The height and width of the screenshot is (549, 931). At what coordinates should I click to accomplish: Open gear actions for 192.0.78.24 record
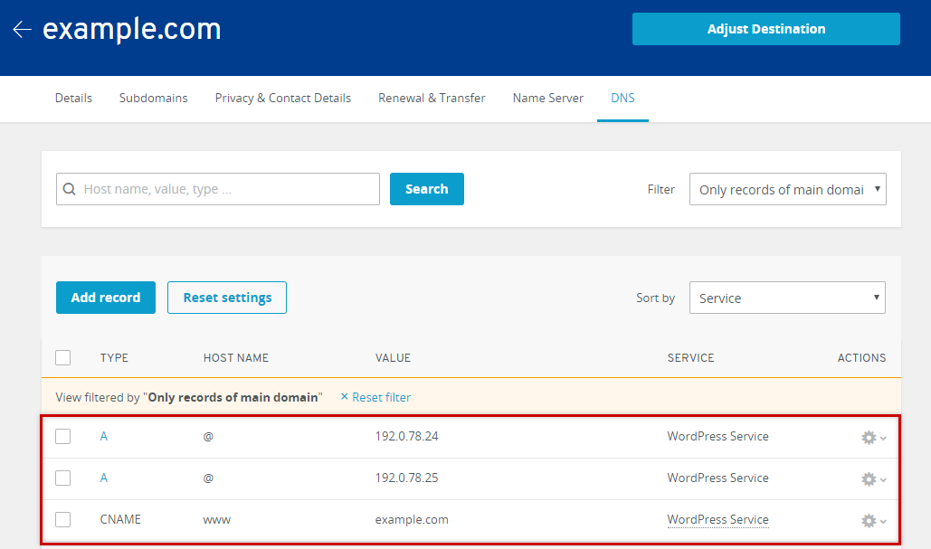pos(872,438)
